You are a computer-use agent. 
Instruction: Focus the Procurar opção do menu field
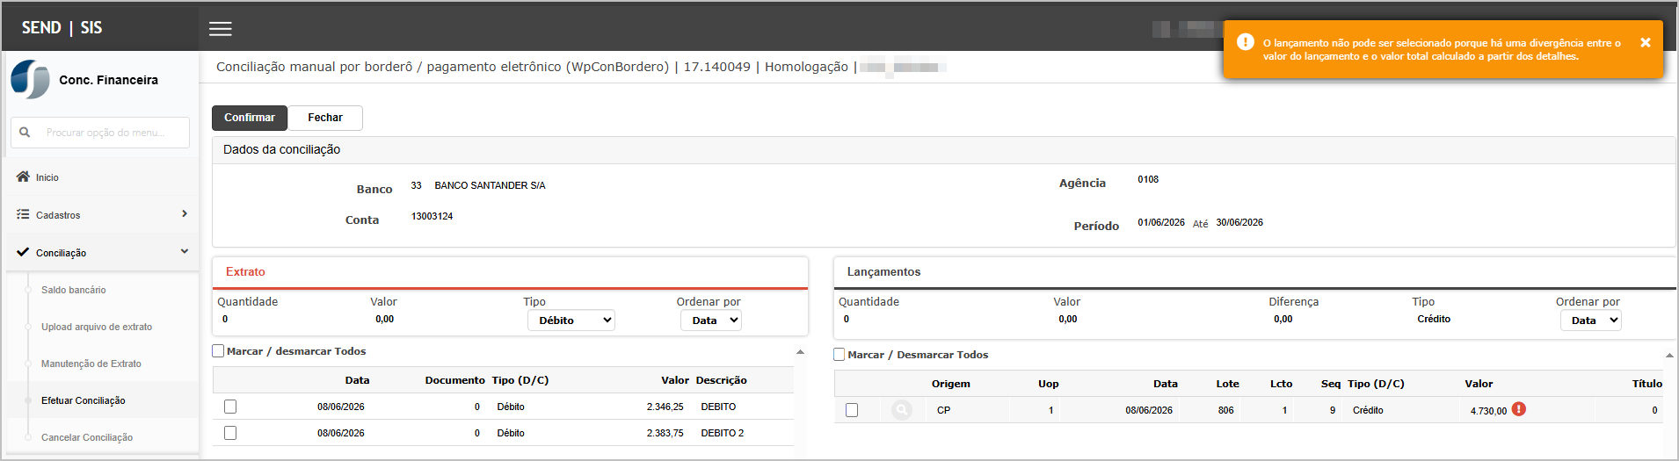[x=100, y=133]
